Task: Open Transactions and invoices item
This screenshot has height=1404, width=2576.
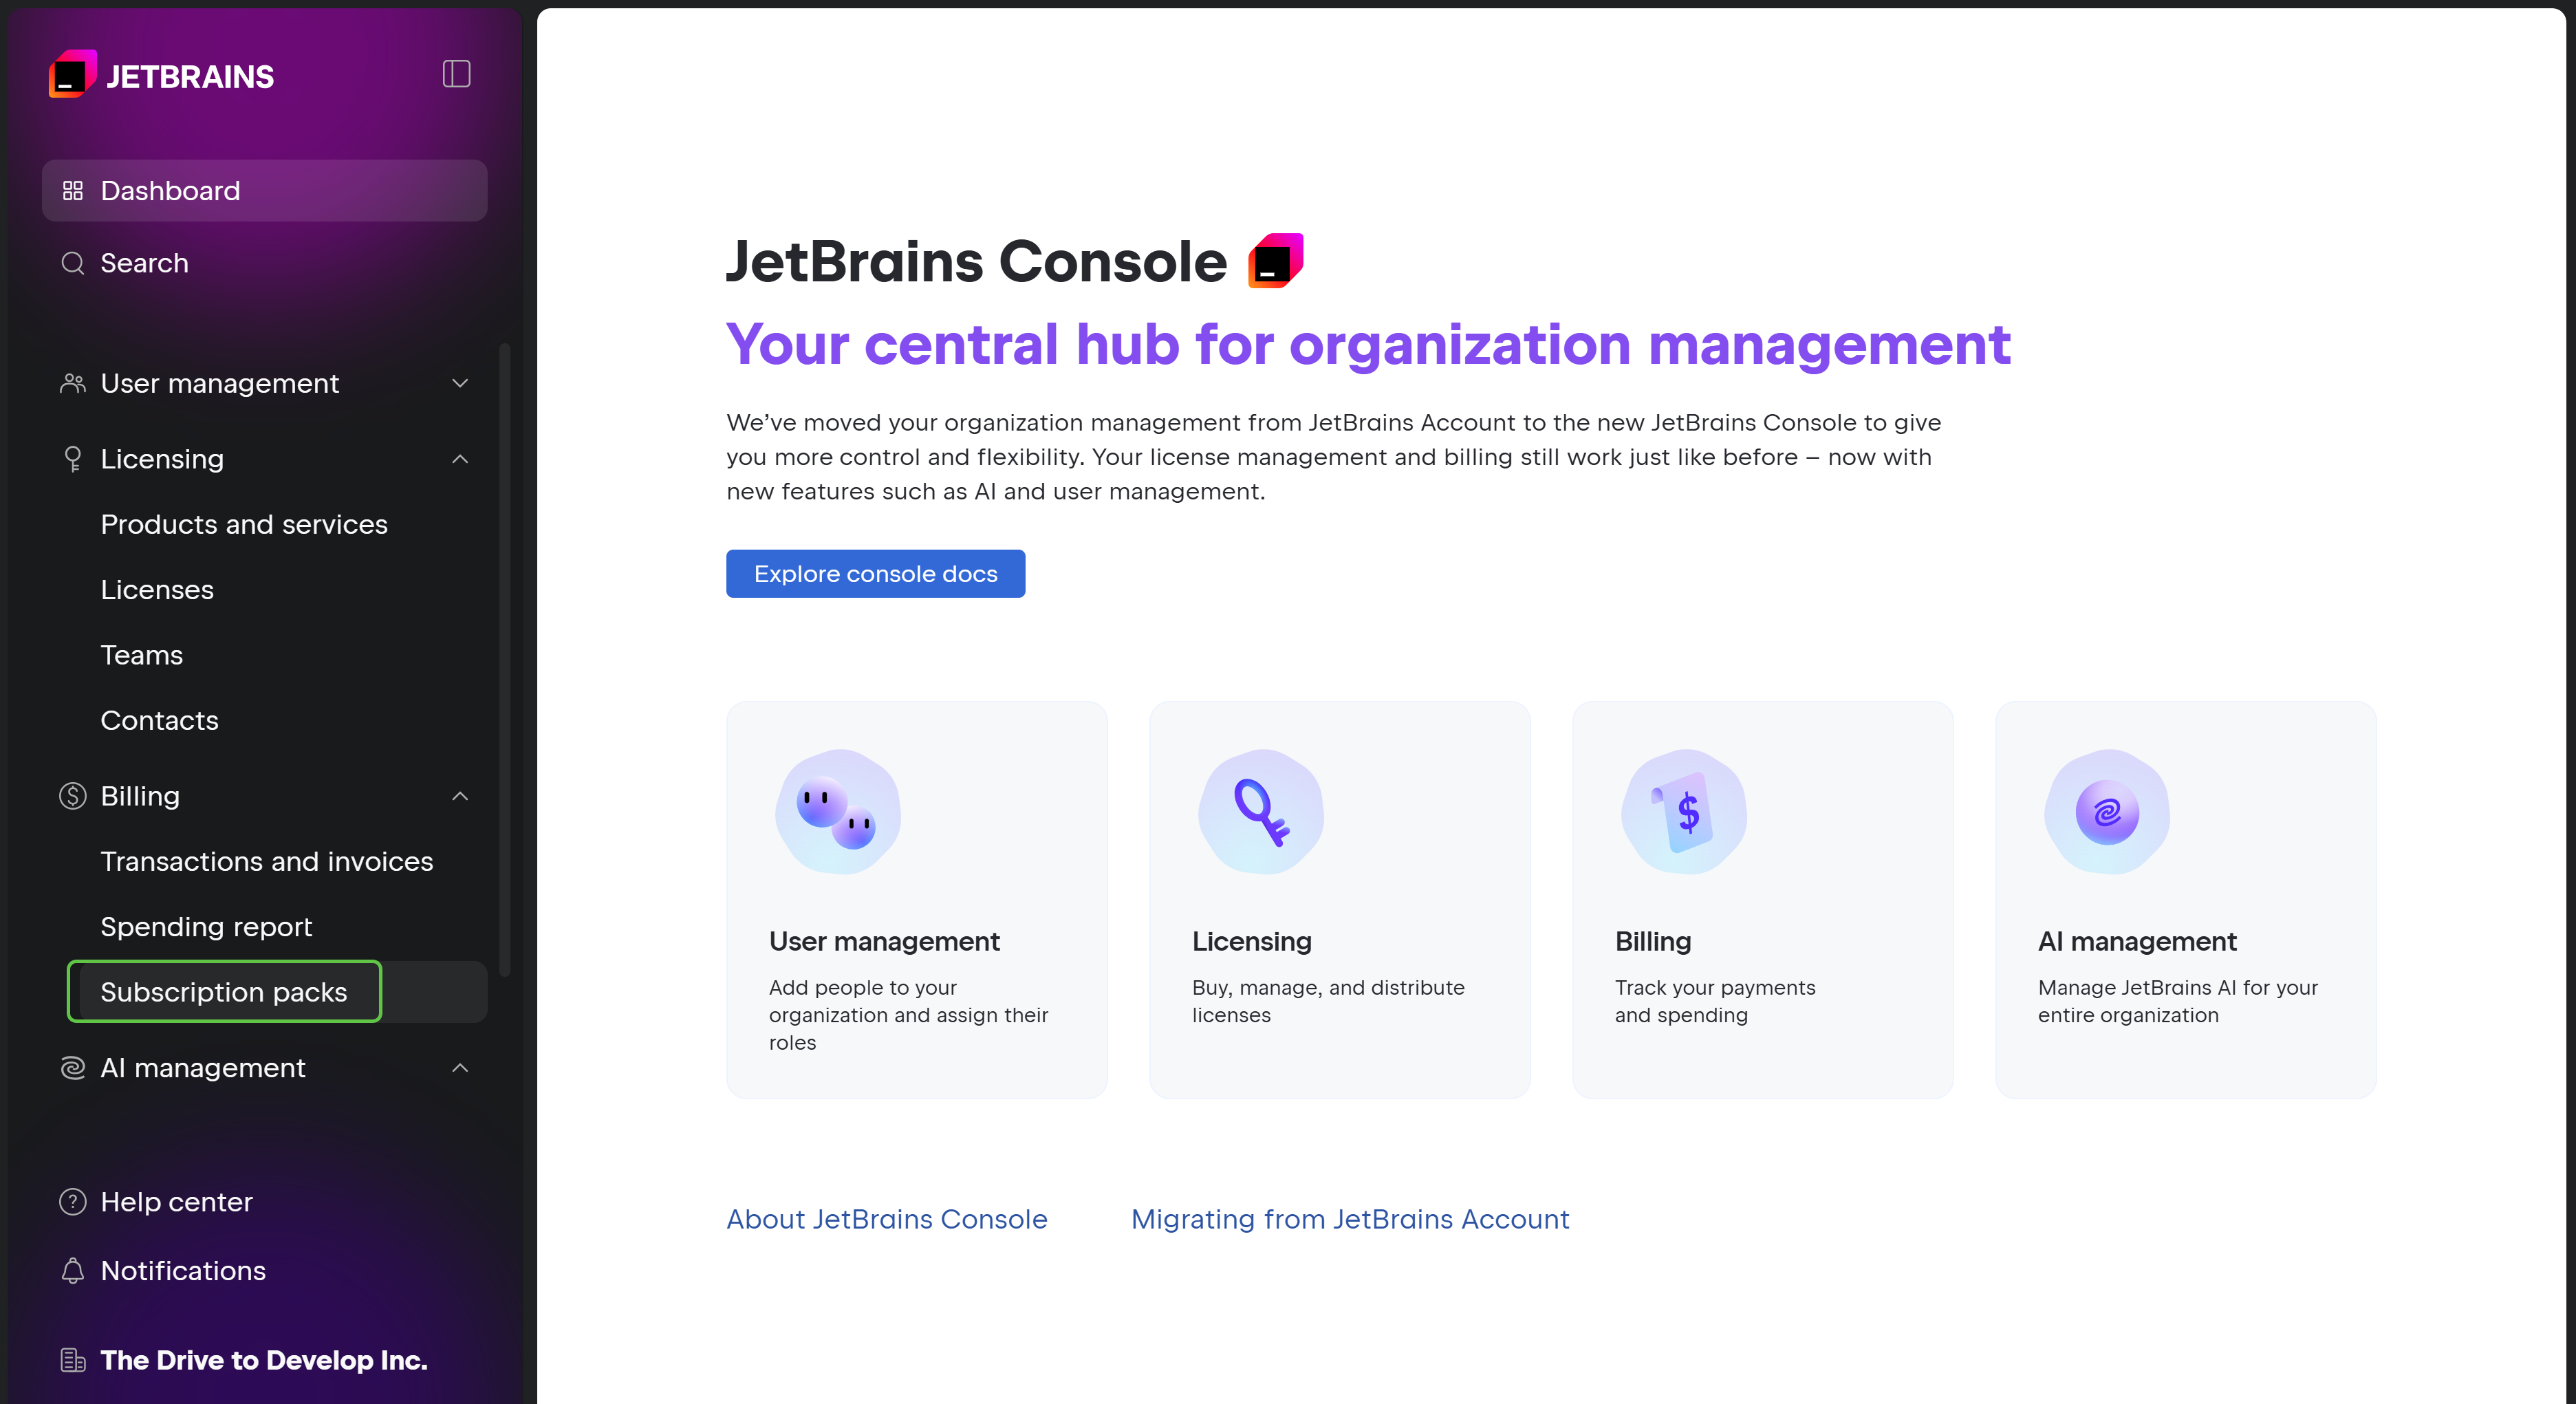Action: tap(267, 861)
